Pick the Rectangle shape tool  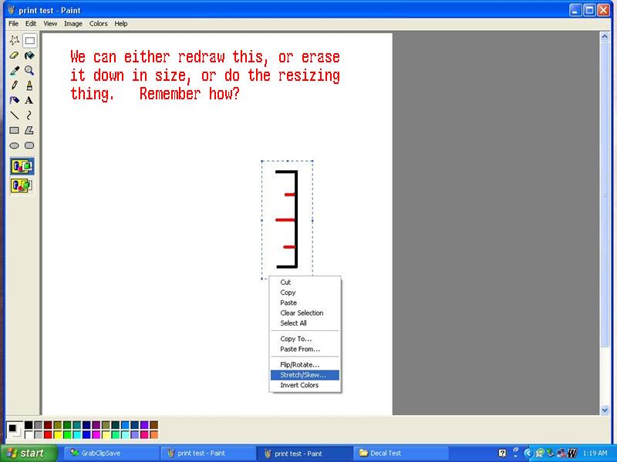tap(15, 130)
